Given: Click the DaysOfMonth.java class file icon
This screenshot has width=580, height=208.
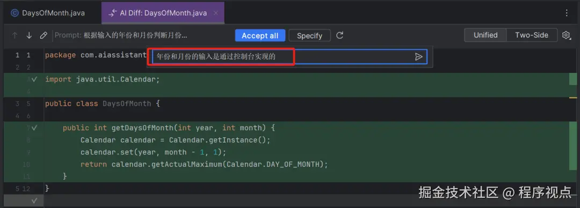Looking at the screenshot, I should click(x=15, y=13).
